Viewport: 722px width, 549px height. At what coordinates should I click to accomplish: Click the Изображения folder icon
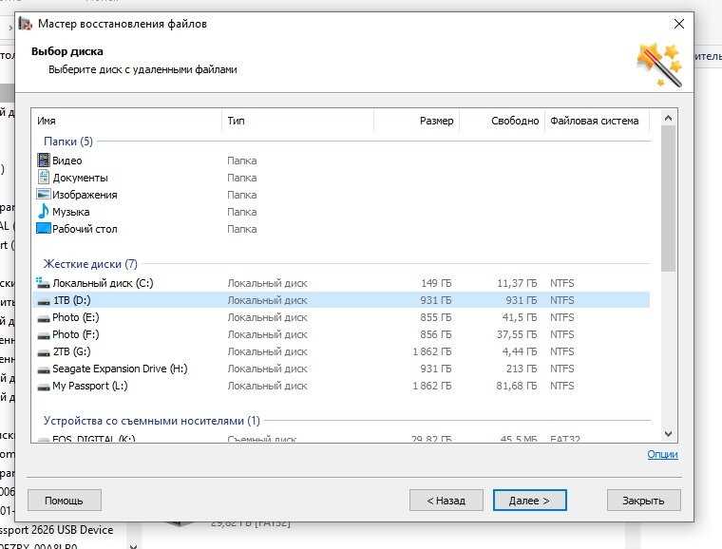tap(43, 195)
